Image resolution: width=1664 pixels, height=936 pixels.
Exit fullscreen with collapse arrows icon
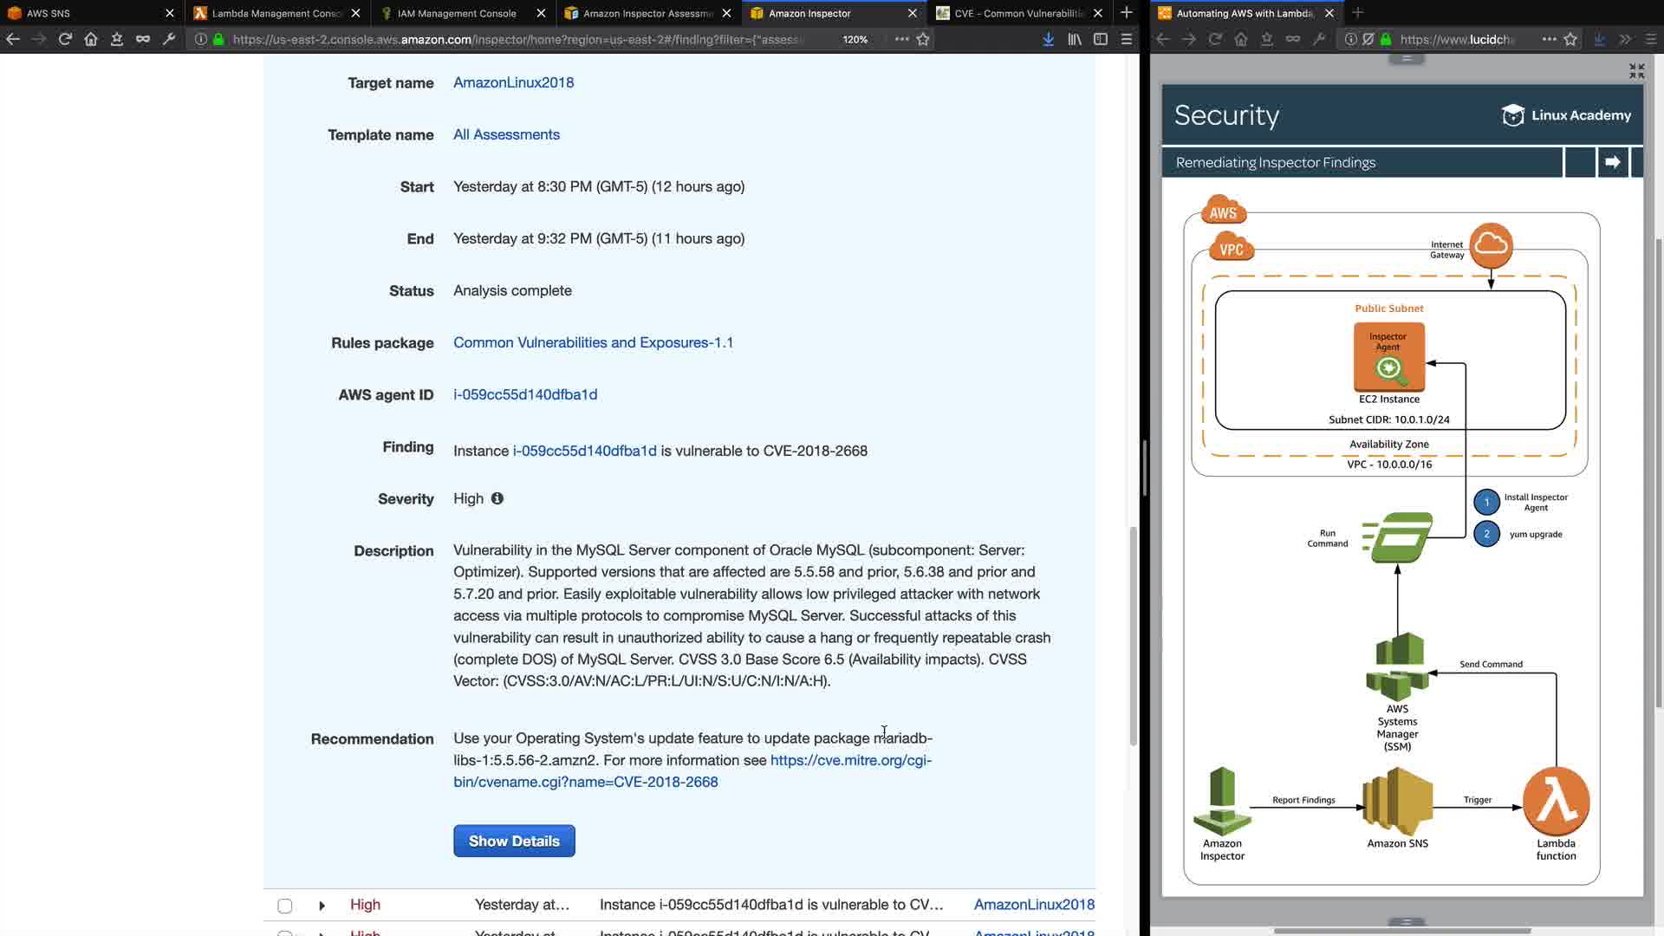click(1636, 71)
